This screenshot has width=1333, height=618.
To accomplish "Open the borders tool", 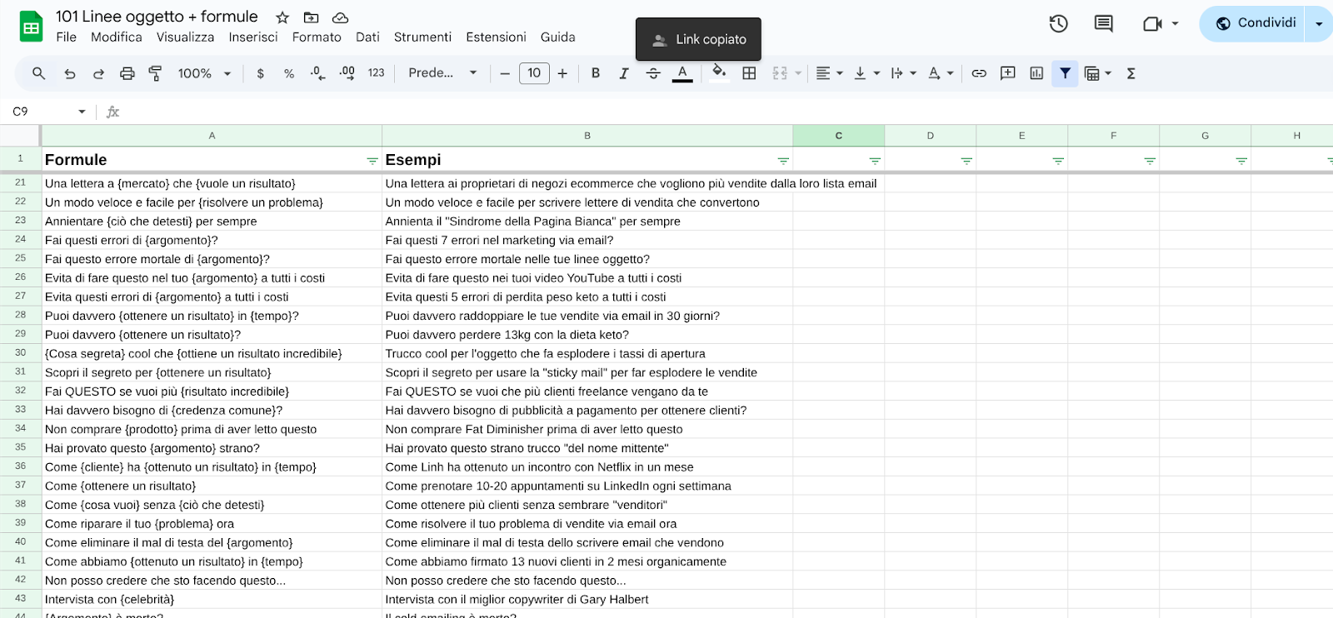I will click(749, 73).
